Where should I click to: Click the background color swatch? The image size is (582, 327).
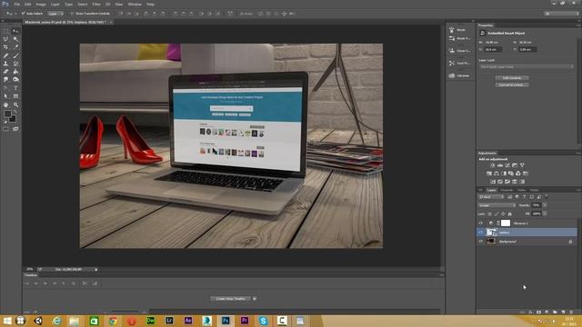[13, 119]
